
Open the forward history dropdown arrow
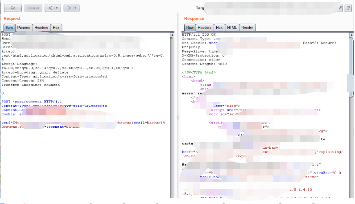click(75, 8)
